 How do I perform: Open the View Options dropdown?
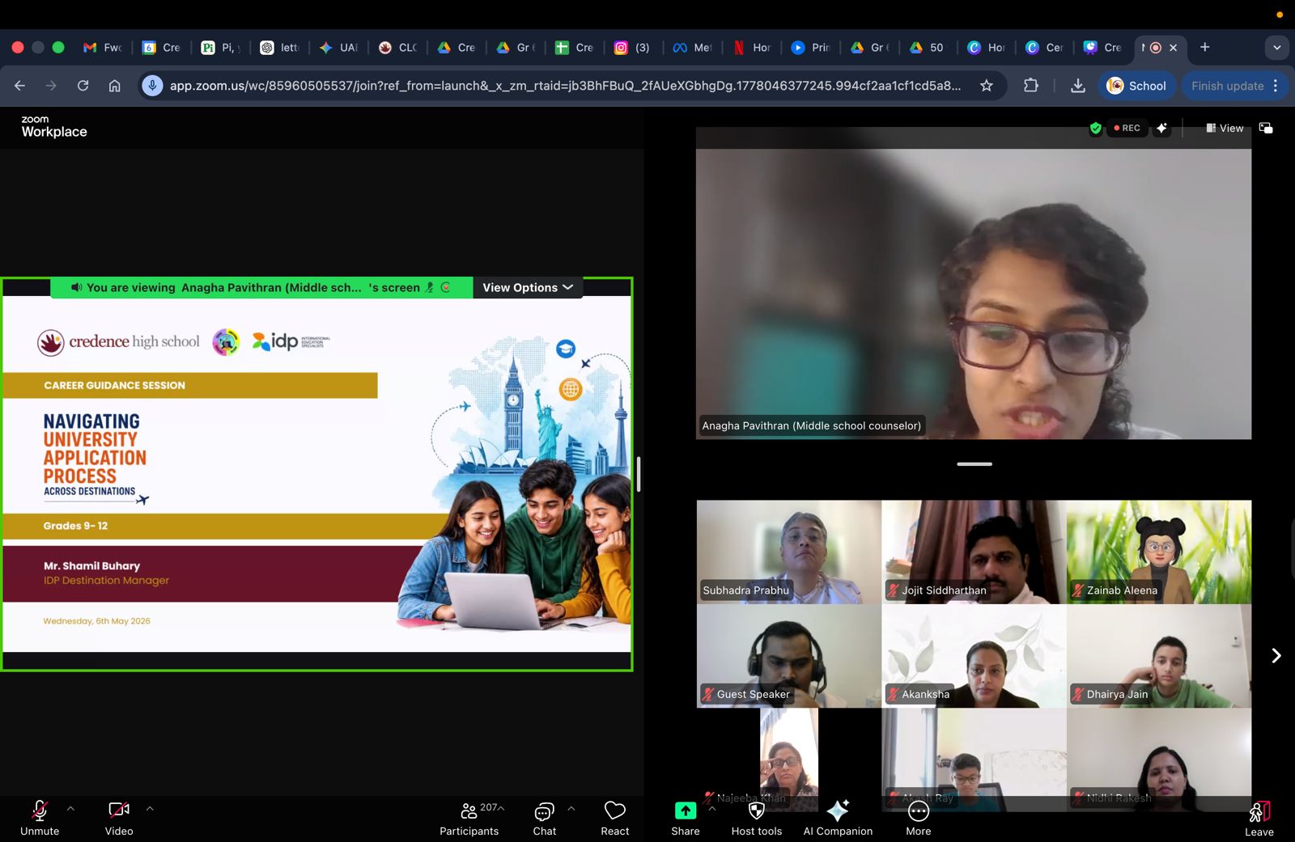(528, 287)
